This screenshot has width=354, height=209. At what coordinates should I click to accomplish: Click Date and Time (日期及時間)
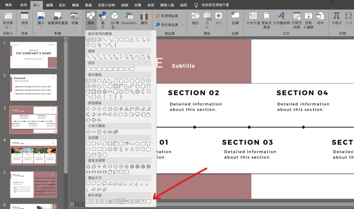[x=297, y=20]
